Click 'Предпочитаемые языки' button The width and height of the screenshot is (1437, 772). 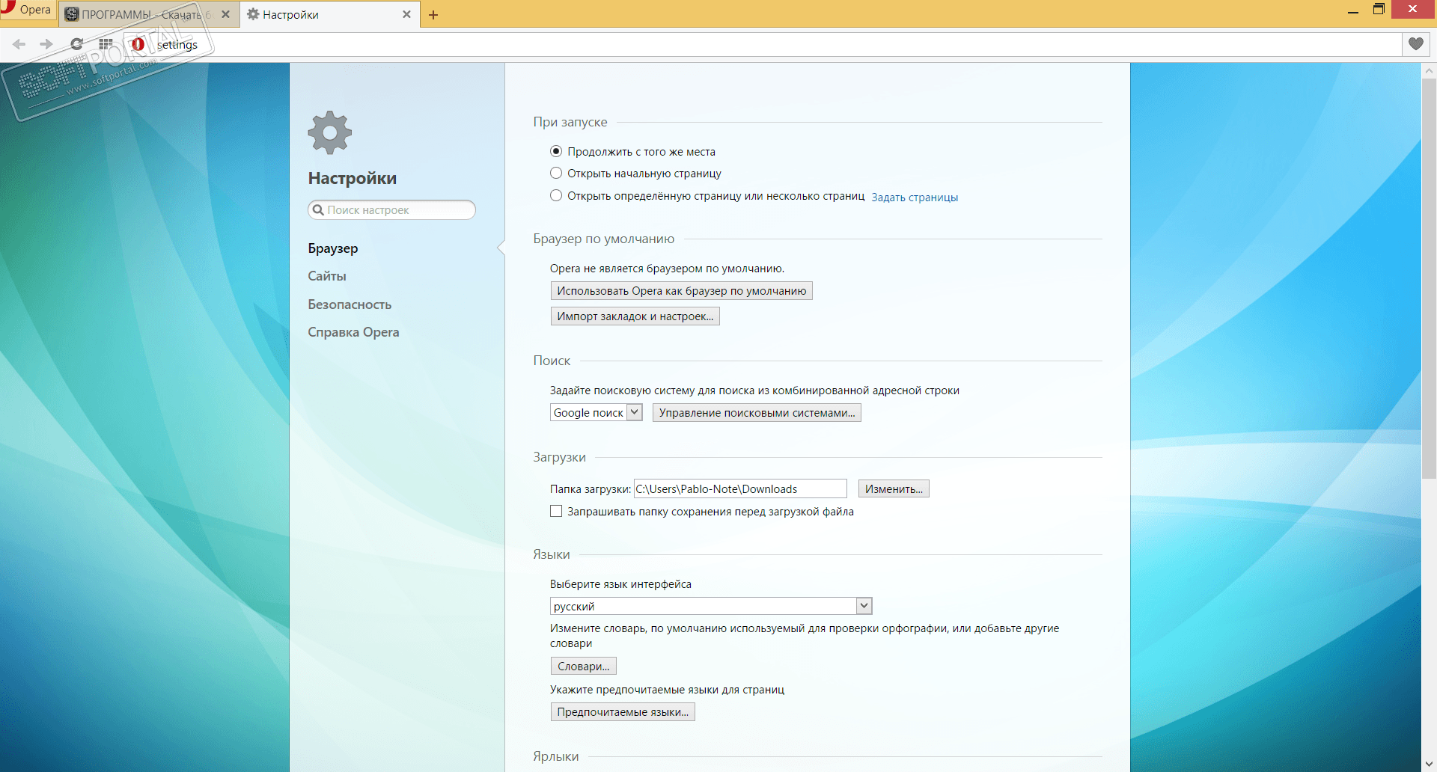[623, 712]
